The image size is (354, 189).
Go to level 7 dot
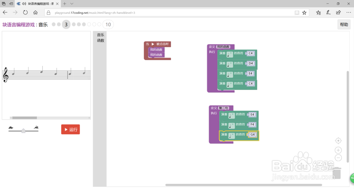(89, 24)
